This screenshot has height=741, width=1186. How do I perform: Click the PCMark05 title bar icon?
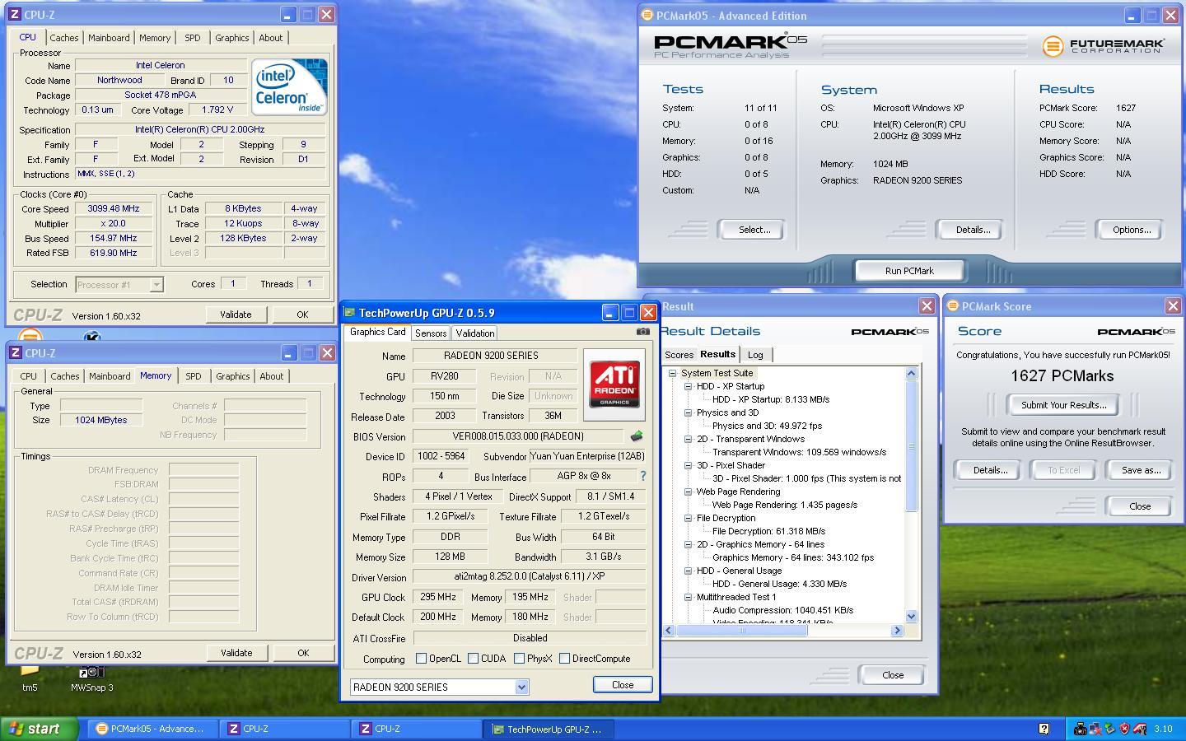click(x=647, y=16)
